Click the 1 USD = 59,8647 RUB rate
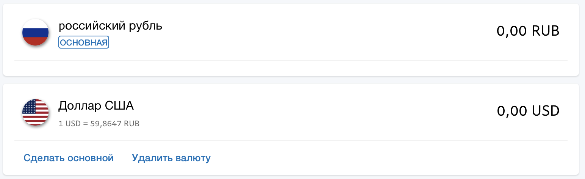Screen dimensions: 585x179 click(x=99, y=124)
